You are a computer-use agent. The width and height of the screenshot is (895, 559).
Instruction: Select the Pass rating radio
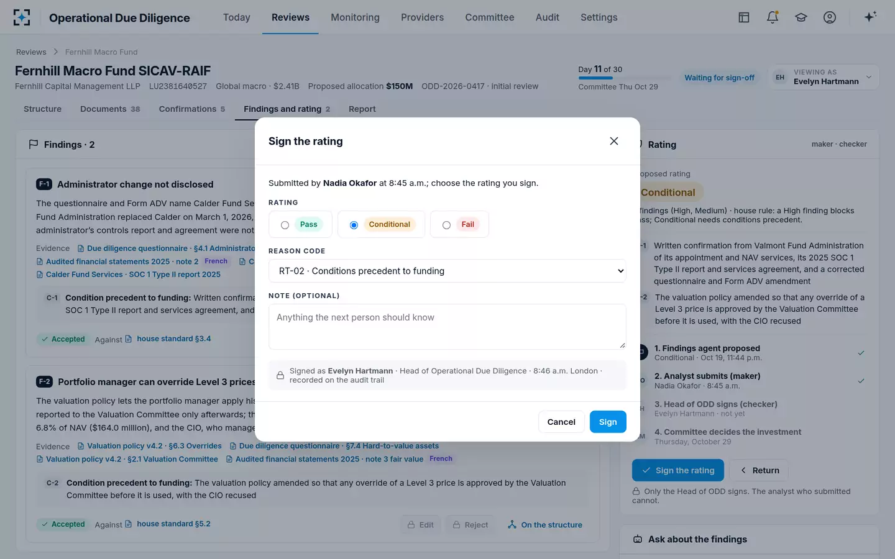(285, 225)
